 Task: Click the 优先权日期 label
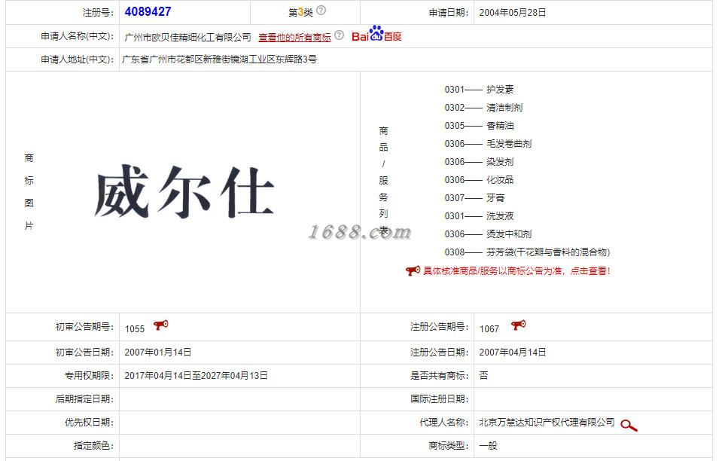point(89,422)
